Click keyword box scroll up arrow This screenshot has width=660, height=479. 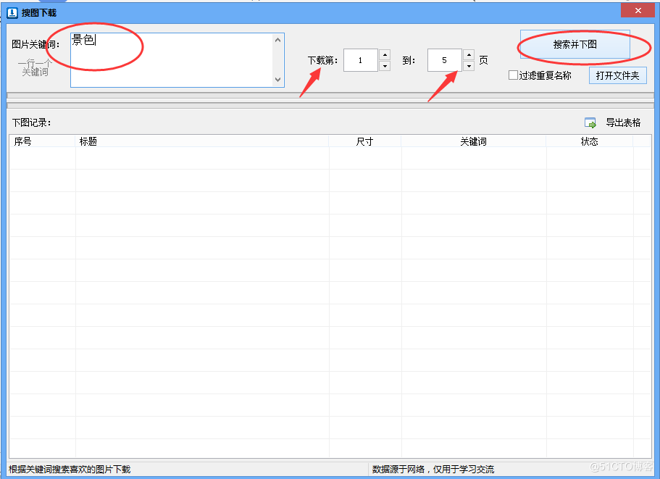coord(277,40)
